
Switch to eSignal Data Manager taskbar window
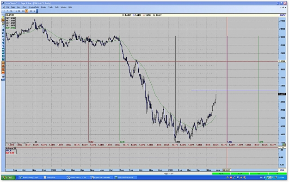[102, 177]
